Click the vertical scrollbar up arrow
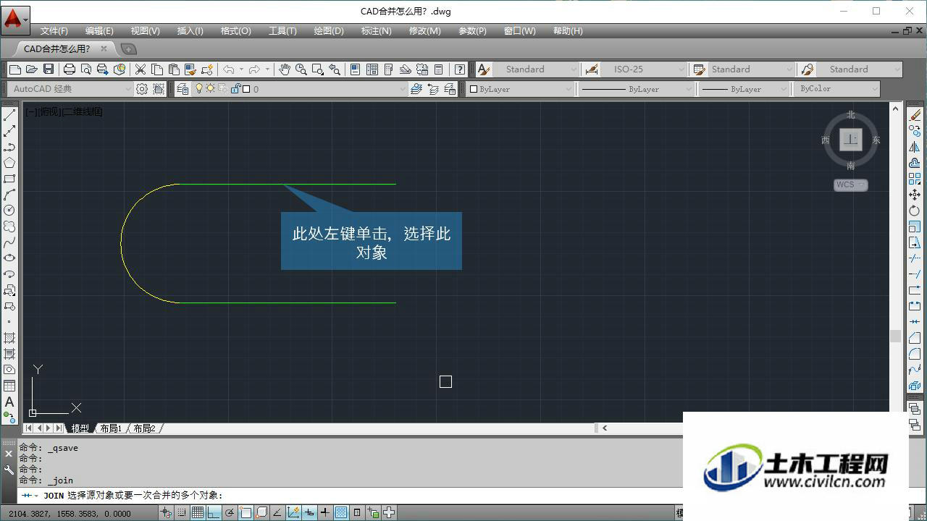 pos(895,109)
